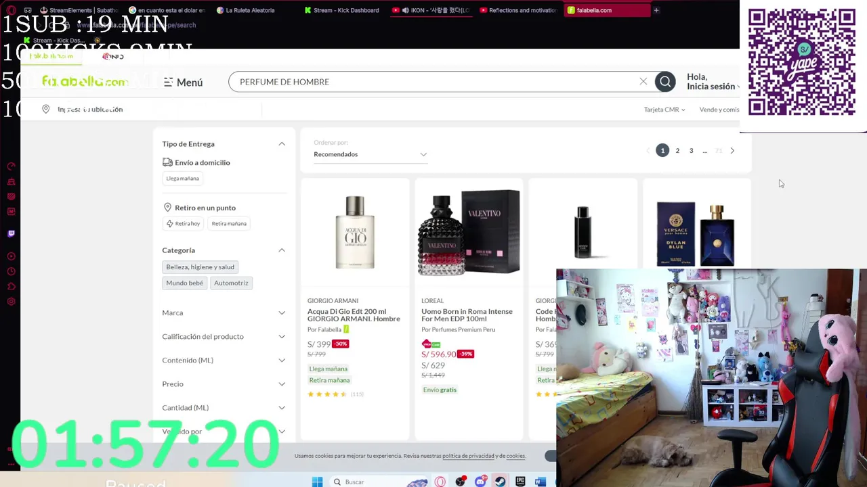The width and height of the screenshot is (867, 487).
Task: Open the Uomo Born in Roma Intense product link
Action: pos(467,315)
